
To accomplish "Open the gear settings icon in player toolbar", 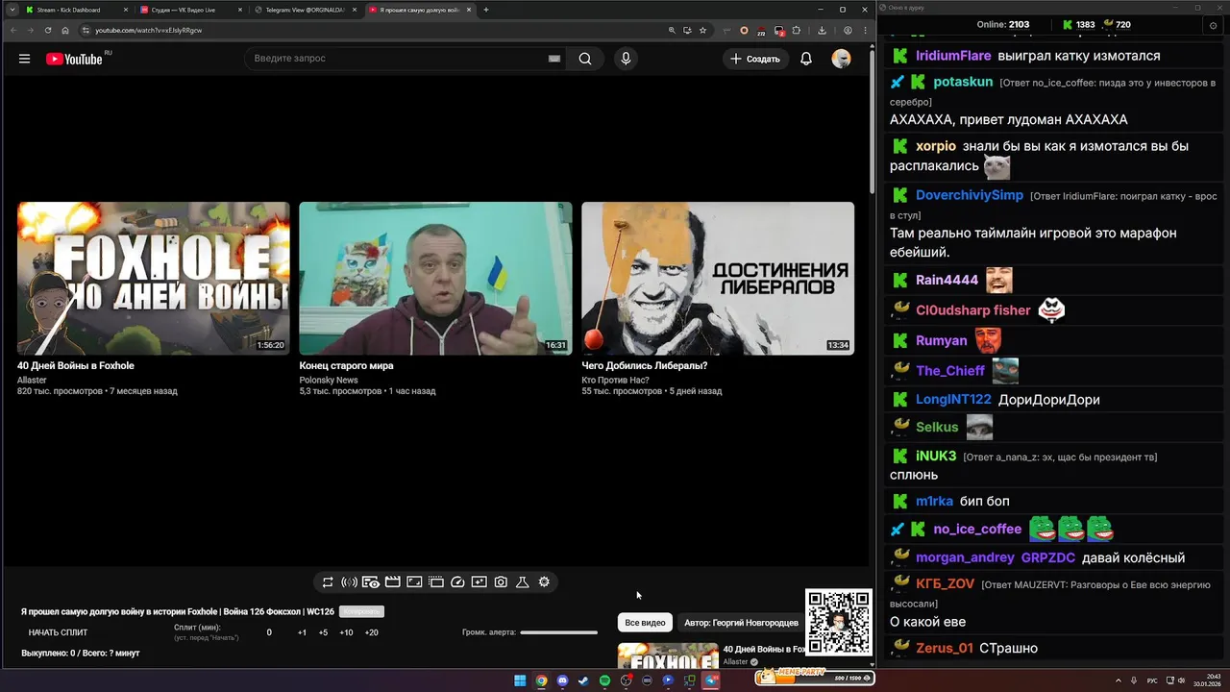I will tap(544, 582).
